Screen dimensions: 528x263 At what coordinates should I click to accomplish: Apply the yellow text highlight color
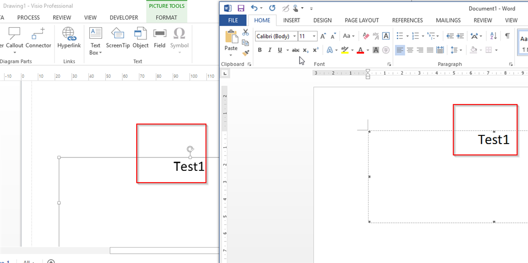[344, 50]
